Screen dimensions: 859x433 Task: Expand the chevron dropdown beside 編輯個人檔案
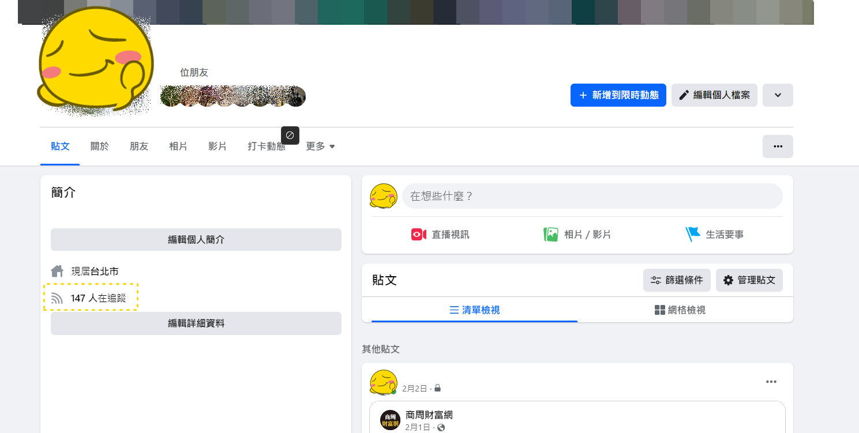778,95
